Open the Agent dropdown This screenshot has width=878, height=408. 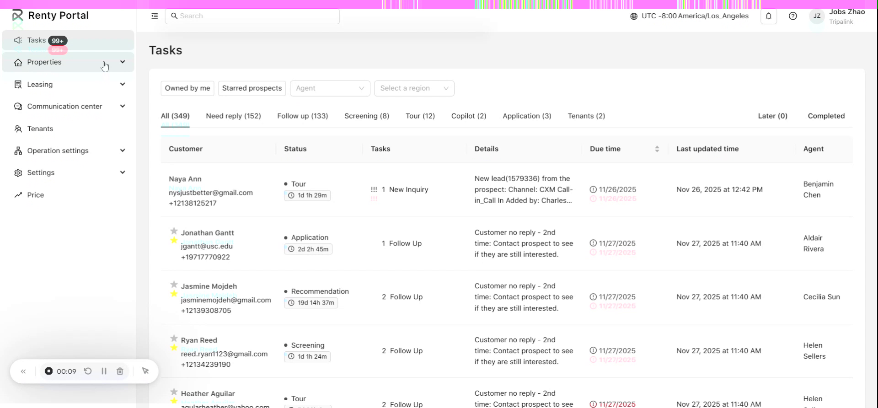point(330,88)
